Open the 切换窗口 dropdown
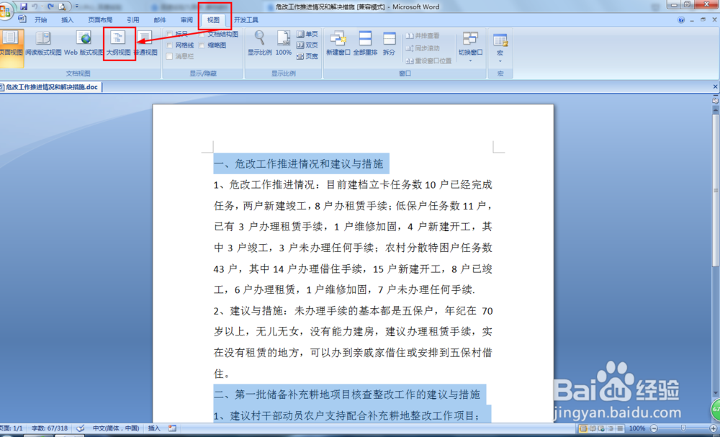720x437 pixels. (470, 43)
